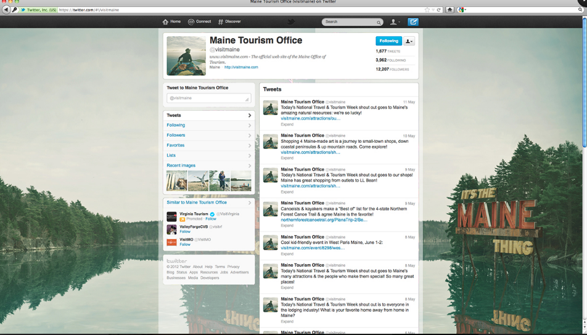Follow Virginia Tourism account
The height and width of the screenshot is (335, 587).
tap(211, 219)
